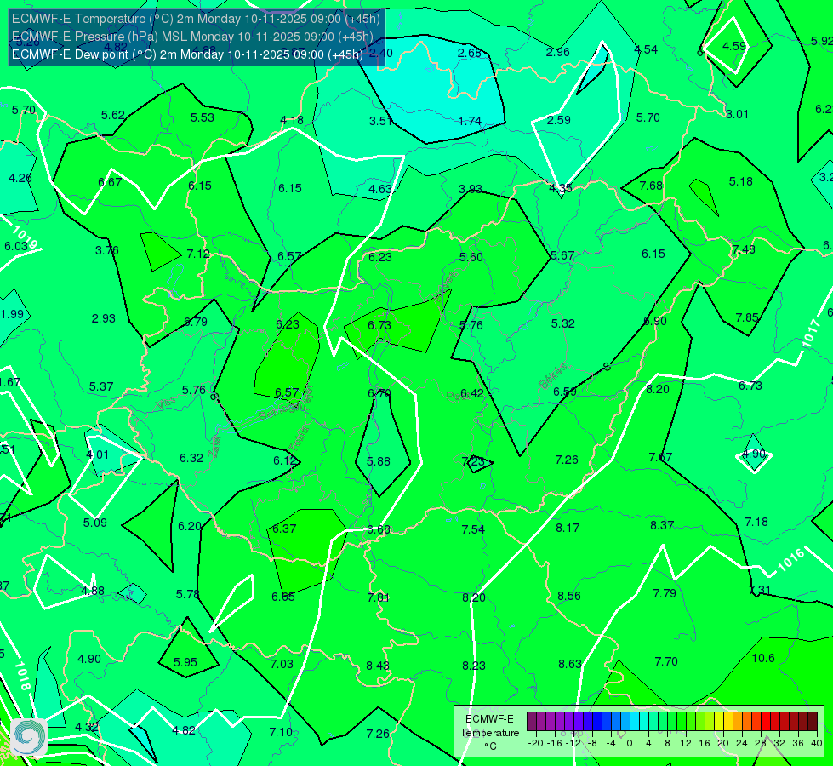Click the 8.23 temperature value
Viewport: 833px width, 766px height.
(473, 666)
